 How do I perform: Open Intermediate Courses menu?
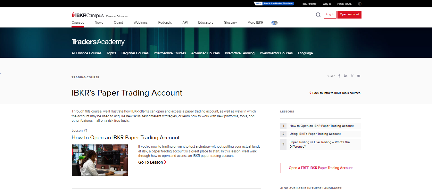[x=170, y=53]
